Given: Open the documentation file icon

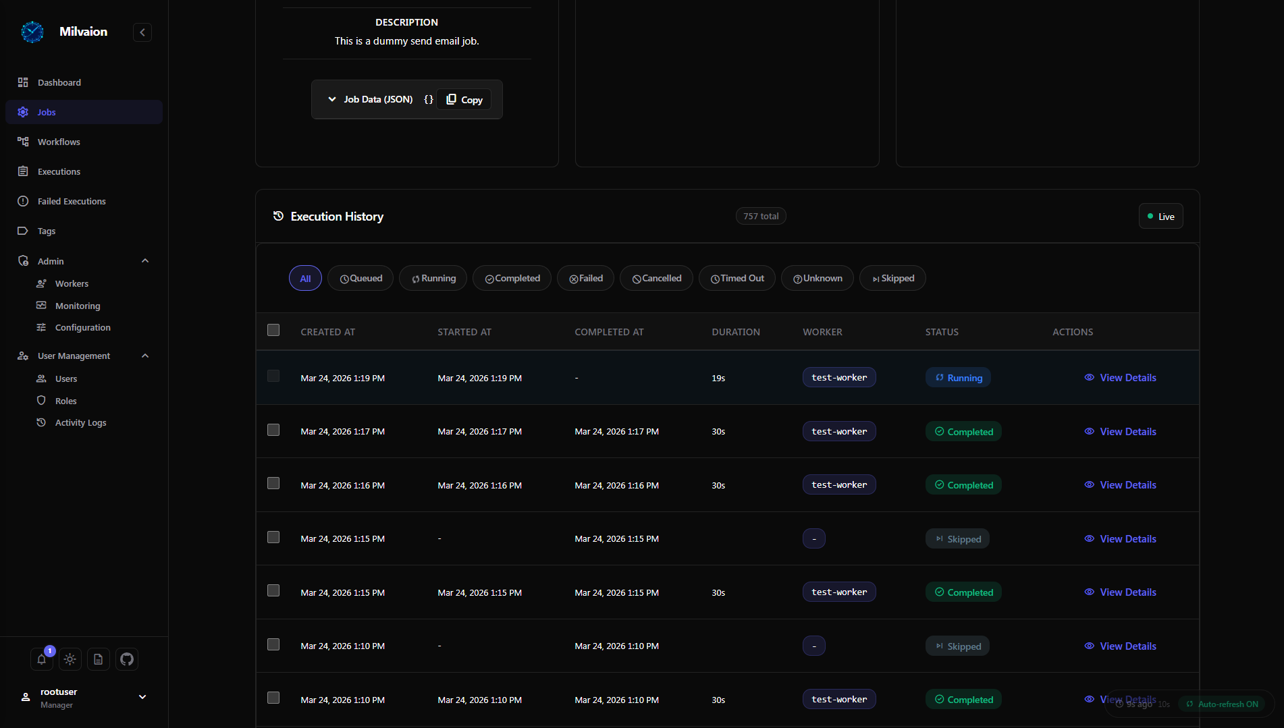Looking at the screenshot, I should click(x=99, y=659).
